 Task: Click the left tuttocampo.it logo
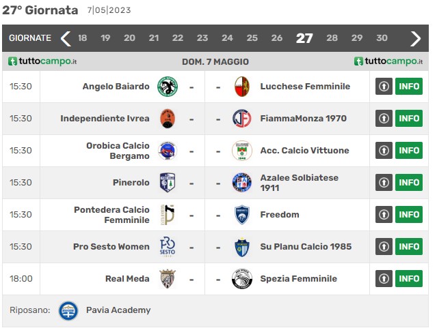(42, 61)
